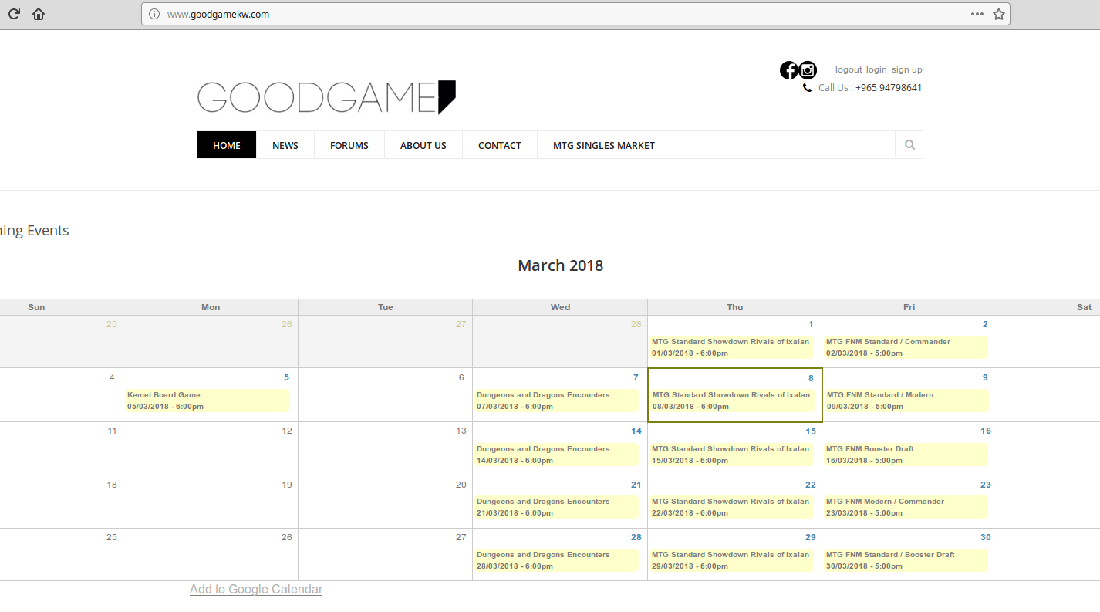Click the Mon column header
The width and height of the screenshot is (1100, 612).
click(x=211, y=307)
